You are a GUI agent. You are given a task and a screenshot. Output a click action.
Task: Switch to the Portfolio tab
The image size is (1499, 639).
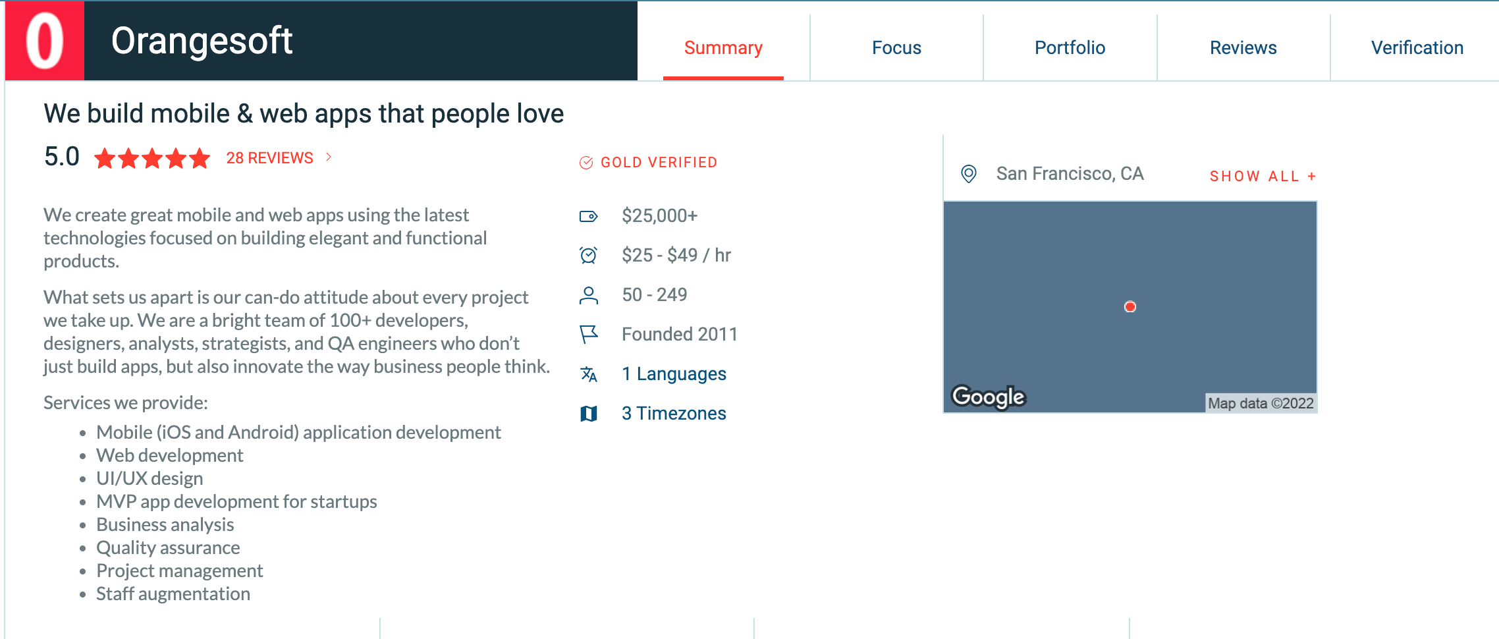pos(1070,47)
